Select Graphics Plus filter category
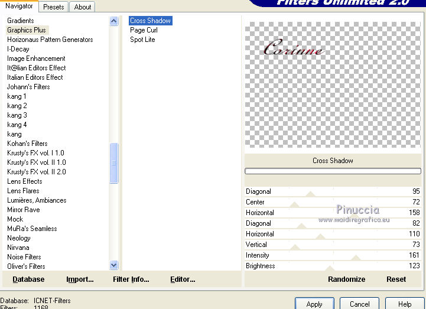This screenshot has width=426, height=309. pos(27,30)
